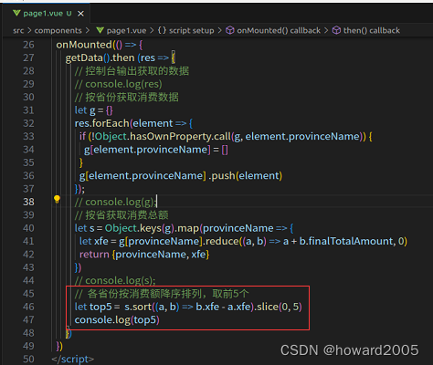The height and width of the screenshot is (365, 433).
Task: Close the page1.vue tab
Action: 80,14
